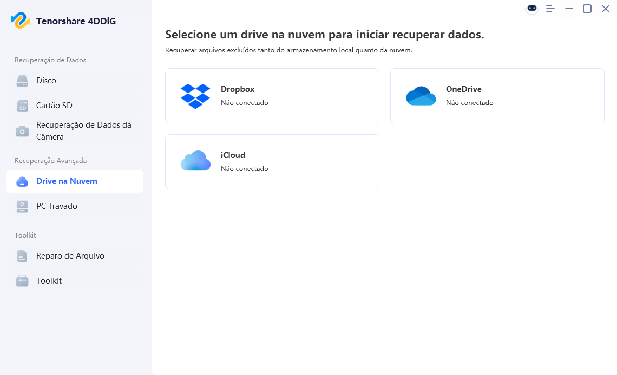Connect to OneDrive
This screenshot has height=375, width=617.
(497, 95)
